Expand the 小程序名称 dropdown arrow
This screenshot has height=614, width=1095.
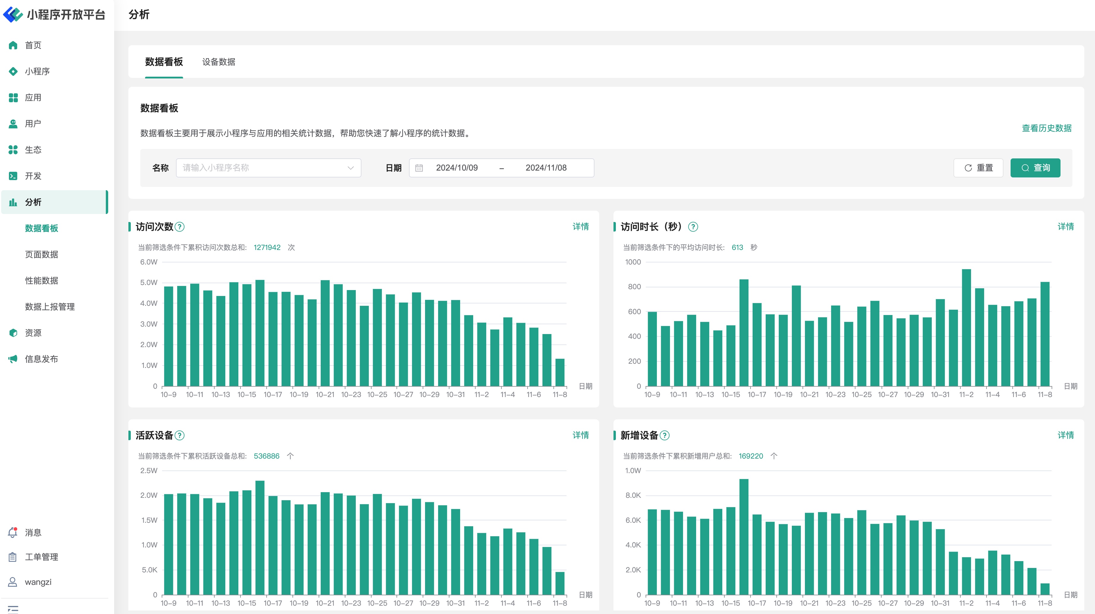pyautogui.click(x=350, y=168)
